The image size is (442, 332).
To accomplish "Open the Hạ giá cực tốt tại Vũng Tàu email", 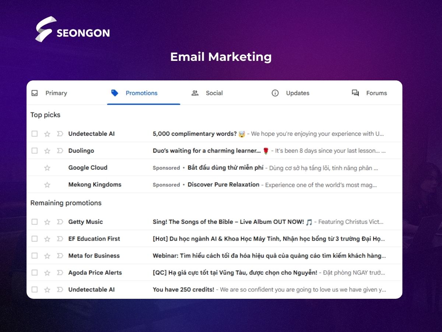I will [x=214, y=273].
